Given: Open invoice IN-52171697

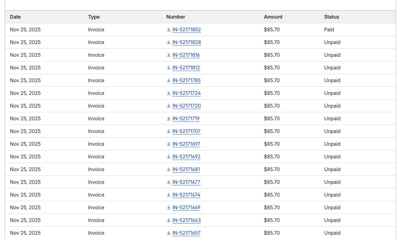Looking at the screenshot, I should point(186,144).
